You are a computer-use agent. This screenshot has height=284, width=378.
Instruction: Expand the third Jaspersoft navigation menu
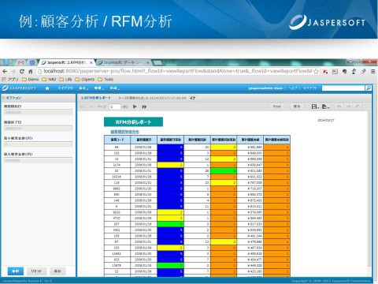tap(99, 88)
